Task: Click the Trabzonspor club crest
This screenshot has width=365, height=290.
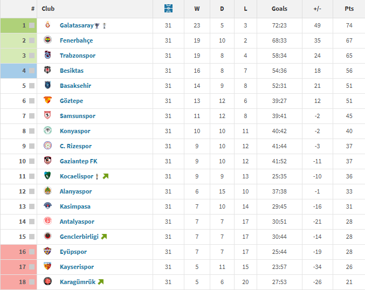Action: 47,55
